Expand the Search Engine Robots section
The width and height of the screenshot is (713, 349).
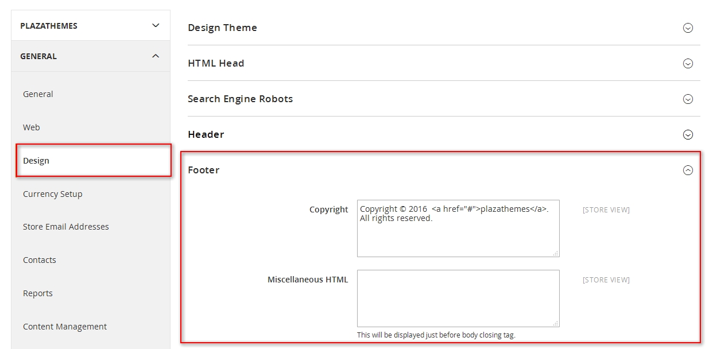point(688,99)
